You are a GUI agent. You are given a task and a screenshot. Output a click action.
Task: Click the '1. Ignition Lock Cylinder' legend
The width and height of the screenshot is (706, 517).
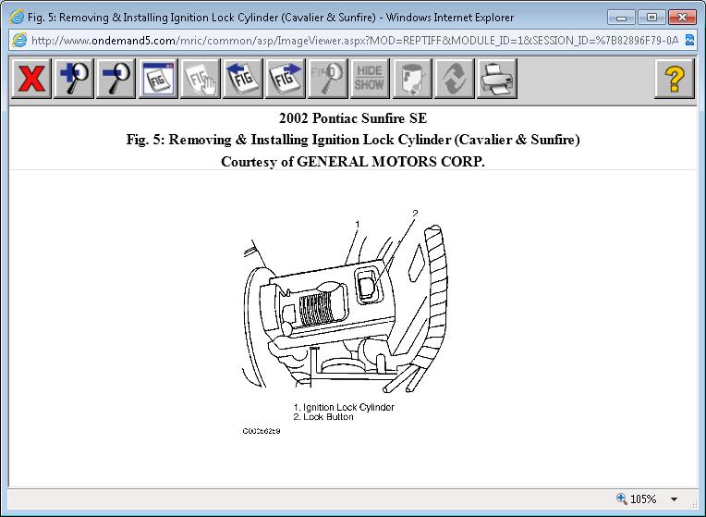pyautogui.click(x=344, y=407)
